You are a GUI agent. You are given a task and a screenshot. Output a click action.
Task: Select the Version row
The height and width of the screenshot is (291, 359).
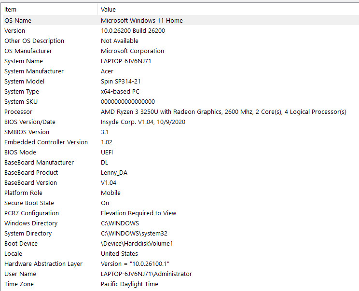tap(181, 31)
